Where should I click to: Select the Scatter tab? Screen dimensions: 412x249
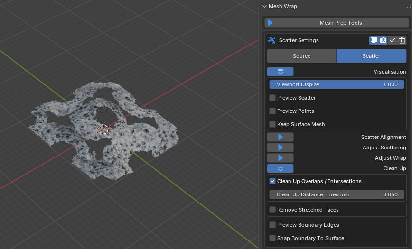[x=371, y=56]
